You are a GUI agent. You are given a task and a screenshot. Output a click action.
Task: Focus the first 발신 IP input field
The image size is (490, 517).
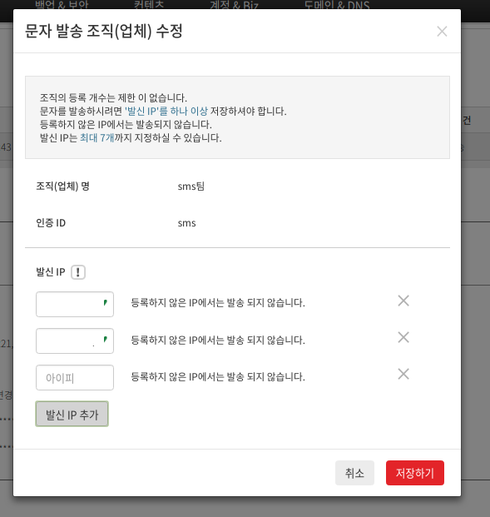pyautogui.click(x=75, y=304)
